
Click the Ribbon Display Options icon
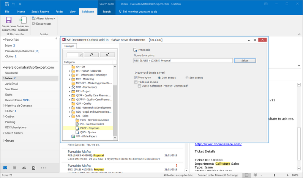[x=266, y=4]
